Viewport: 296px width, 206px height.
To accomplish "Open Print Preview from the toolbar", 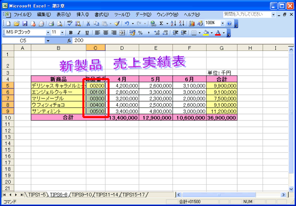I will point(60,23).
